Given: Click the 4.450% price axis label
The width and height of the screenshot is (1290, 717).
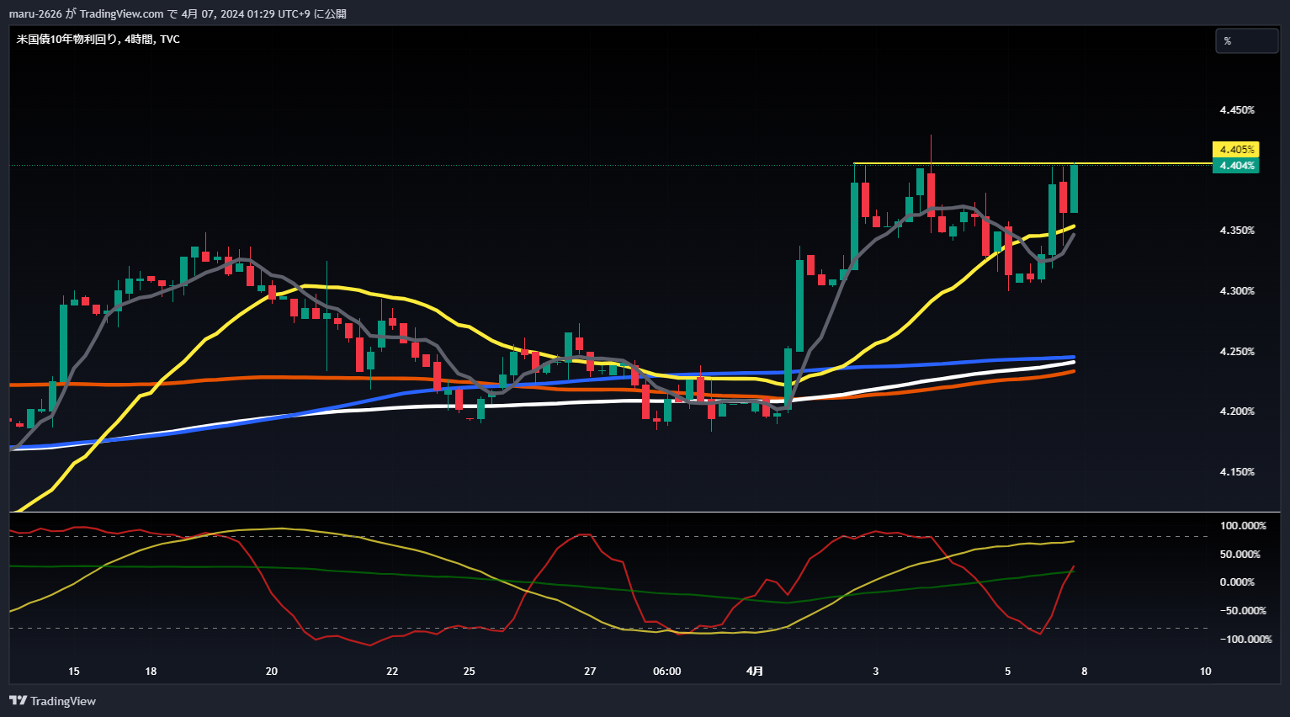Looking at the screenshot, I should [x=1237, y=110].
